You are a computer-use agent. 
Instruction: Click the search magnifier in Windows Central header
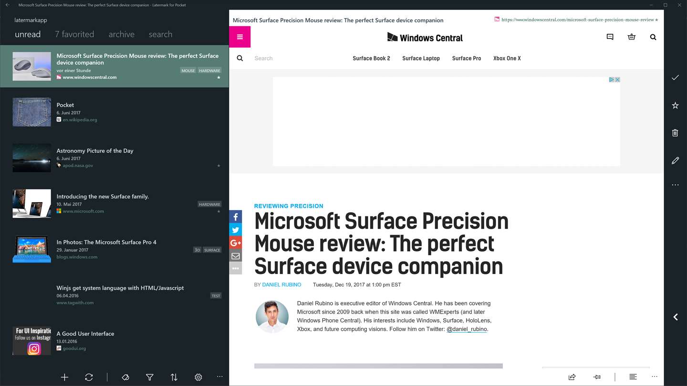tap(653, 37)
